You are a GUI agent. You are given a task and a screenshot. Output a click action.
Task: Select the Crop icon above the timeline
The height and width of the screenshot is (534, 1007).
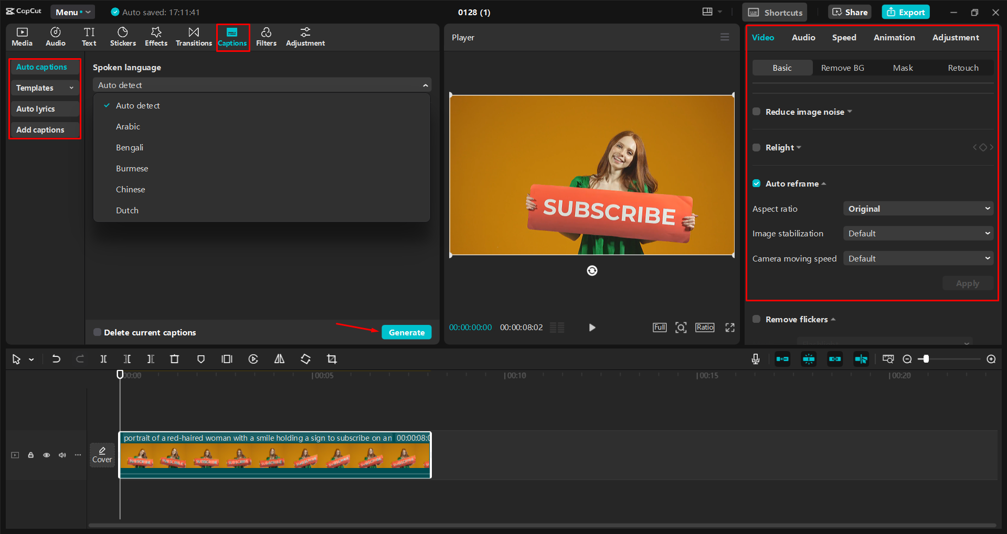click(332, 359)
